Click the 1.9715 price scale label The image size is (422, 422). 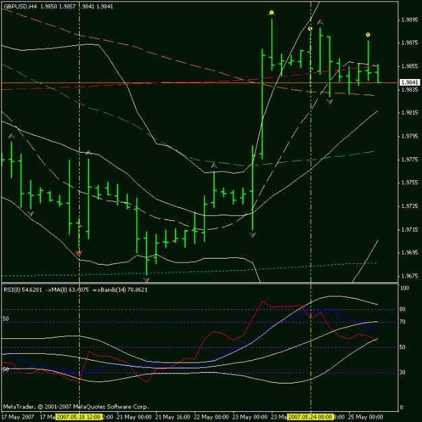click(x=410, y=230)
